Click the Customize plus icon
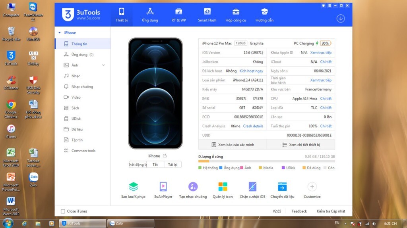This screenshot has height=228, width=407. click(312, 186)
